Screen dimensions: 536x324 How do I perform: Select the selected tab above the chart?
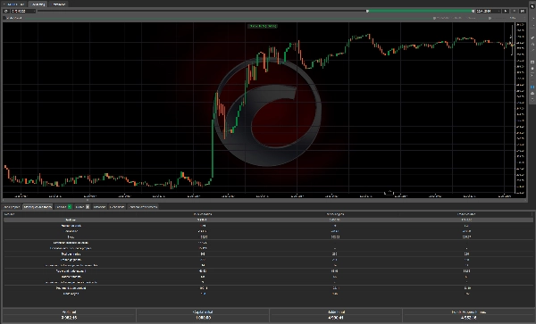(38, 4)
